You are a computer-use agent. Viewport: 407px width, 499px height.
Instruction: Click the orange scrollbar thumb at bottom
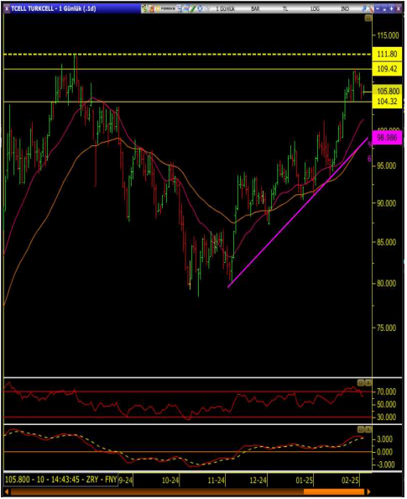pyautogui.click(x=334, y=491)
